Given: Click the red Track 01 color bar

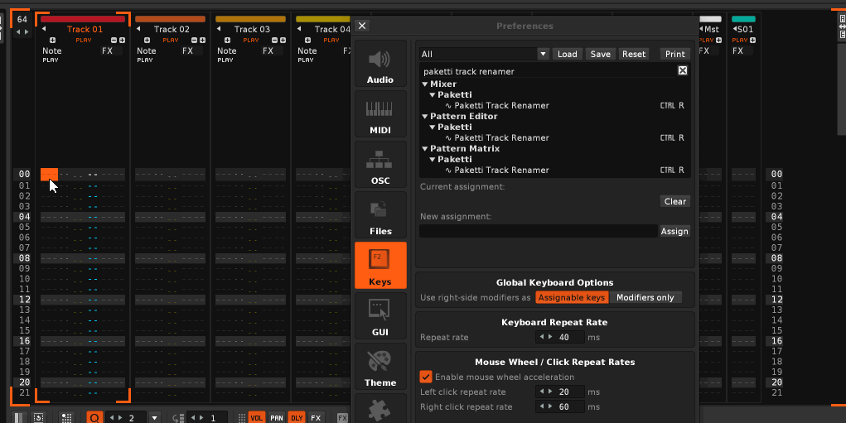Looking at the screenshot, I should (83, 18).
